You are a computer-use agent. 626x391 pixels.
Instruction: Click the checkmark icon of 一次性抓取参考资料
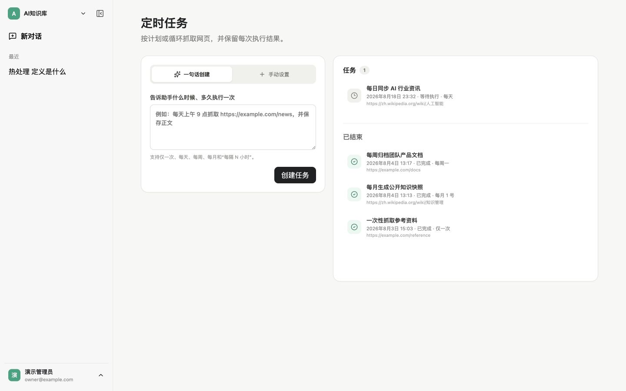click(354, 227)
